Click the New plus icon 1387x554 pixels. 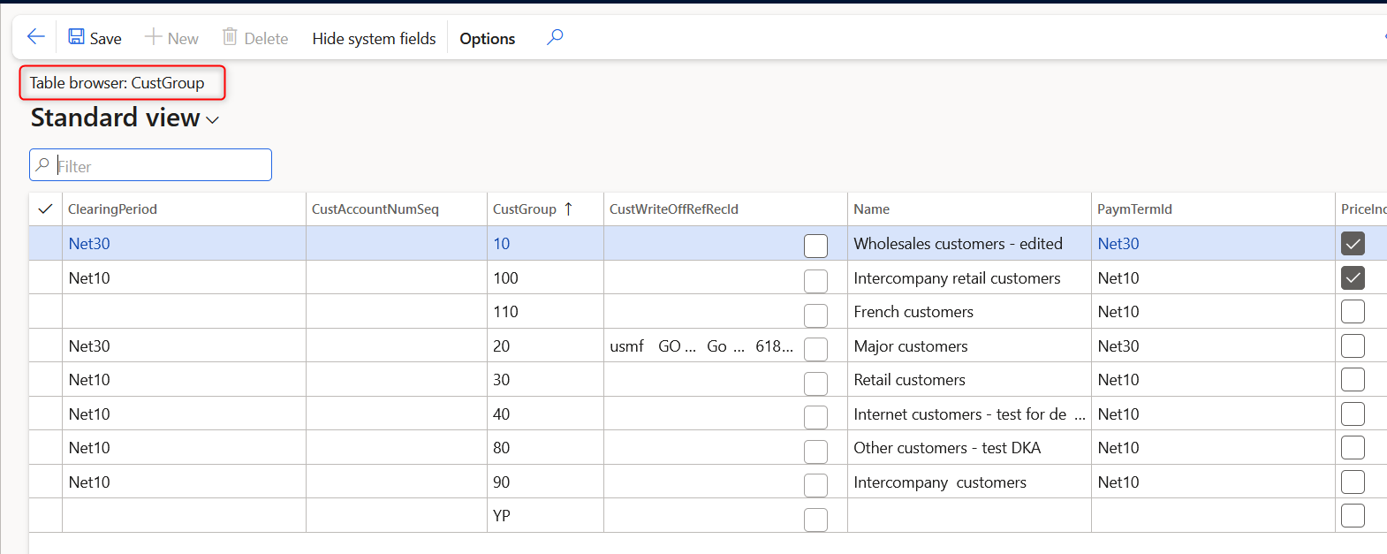[x=154, y=37]
